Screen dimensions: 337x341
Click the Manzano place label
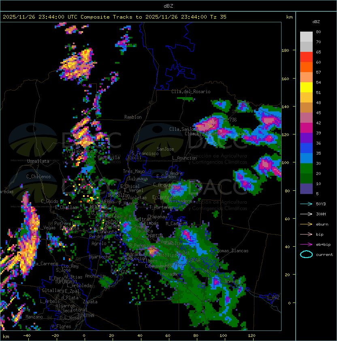tap(34, 317)
